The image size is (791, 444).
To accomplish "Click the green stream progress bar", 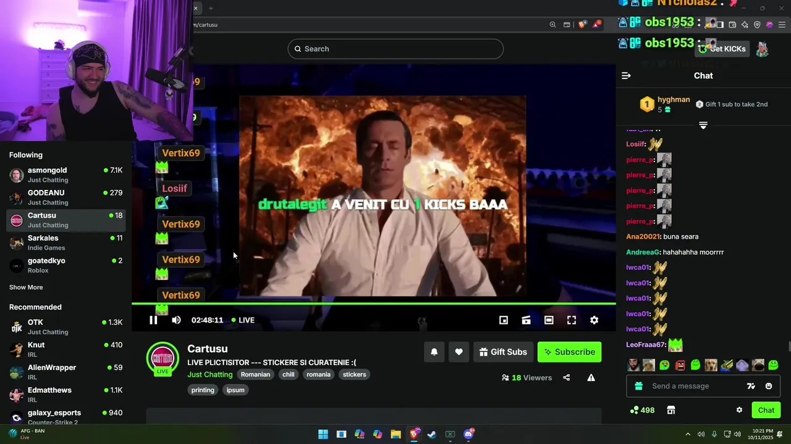I will click(x=373, y=303).
